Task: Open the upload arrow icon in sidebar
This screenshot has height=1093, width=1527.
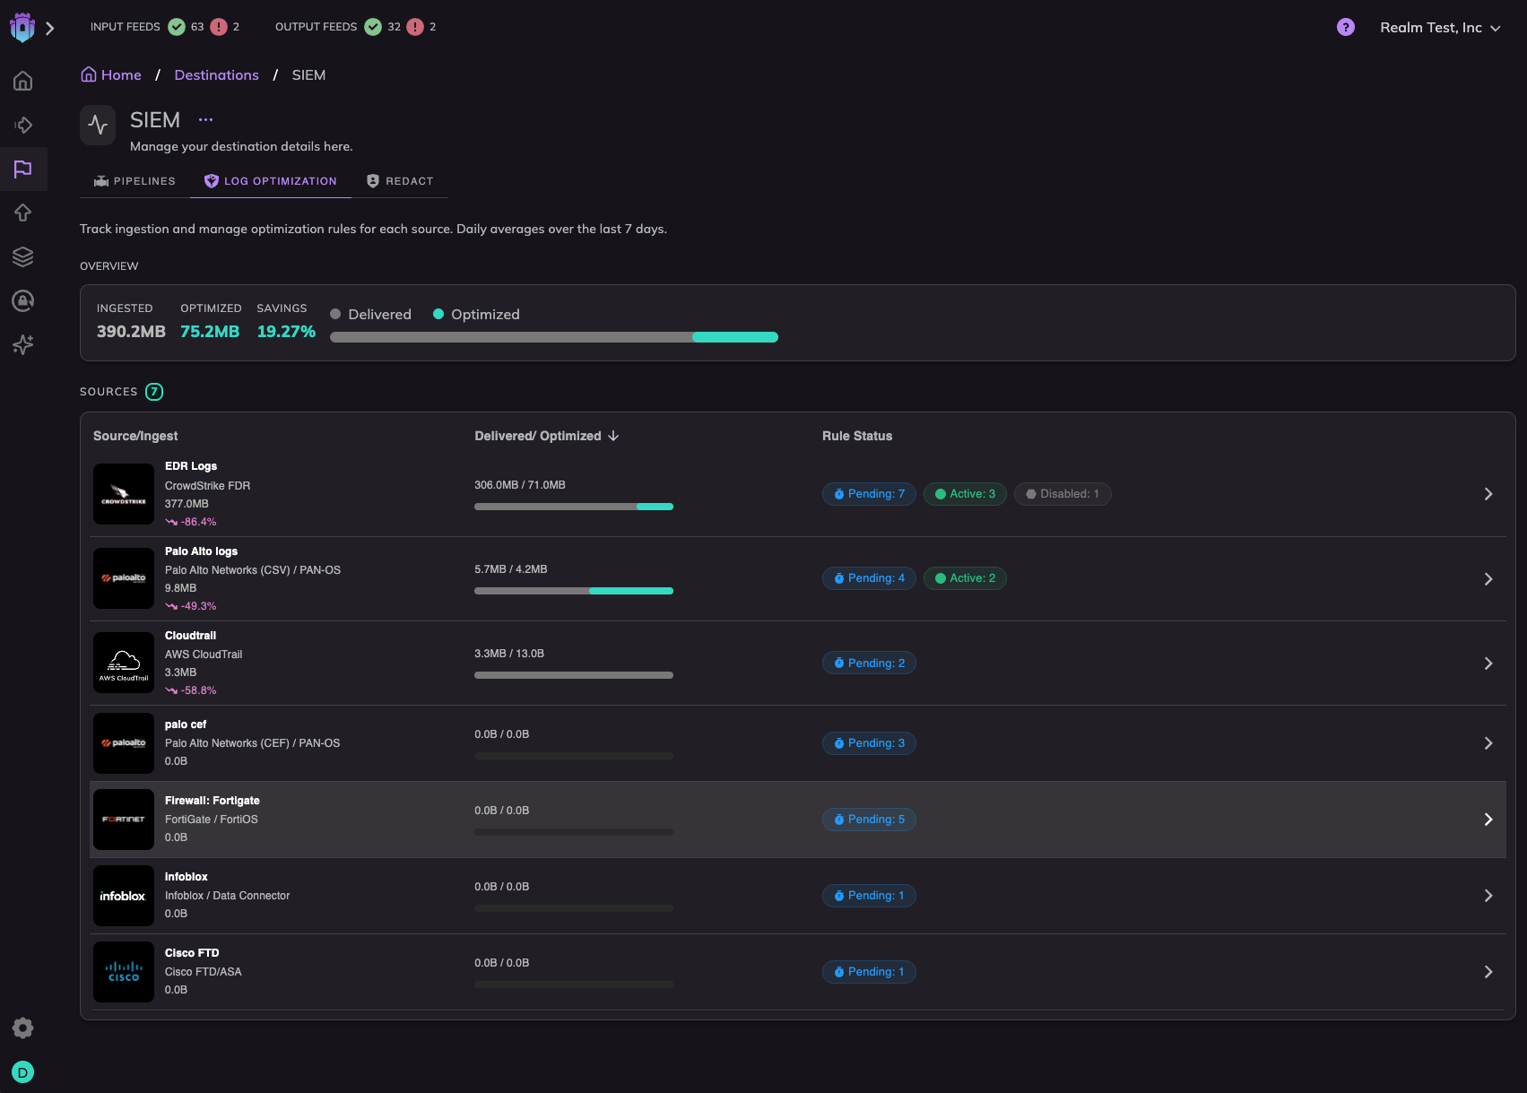Action: pyautogui.click(x=23, y=213)
